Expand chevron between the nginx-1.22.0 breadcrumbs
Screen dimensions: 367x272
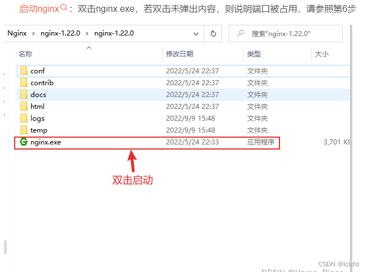87,34
